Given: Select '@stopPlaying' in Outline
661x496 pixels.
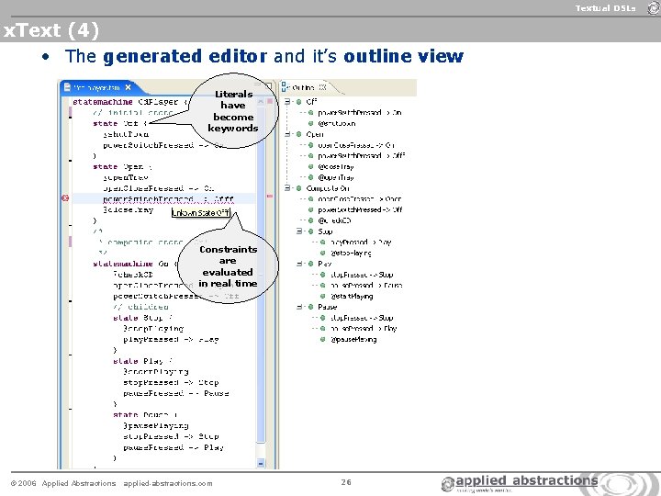Looking at the screenshot, I should (x=351, y=254).
